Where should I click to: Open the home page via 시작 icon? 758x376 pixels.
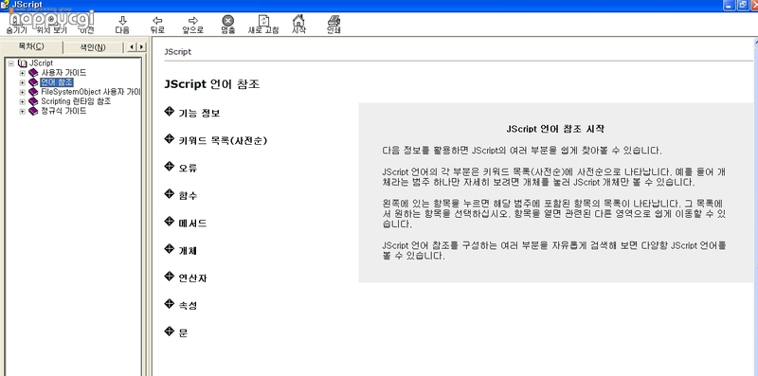(298, 25)
